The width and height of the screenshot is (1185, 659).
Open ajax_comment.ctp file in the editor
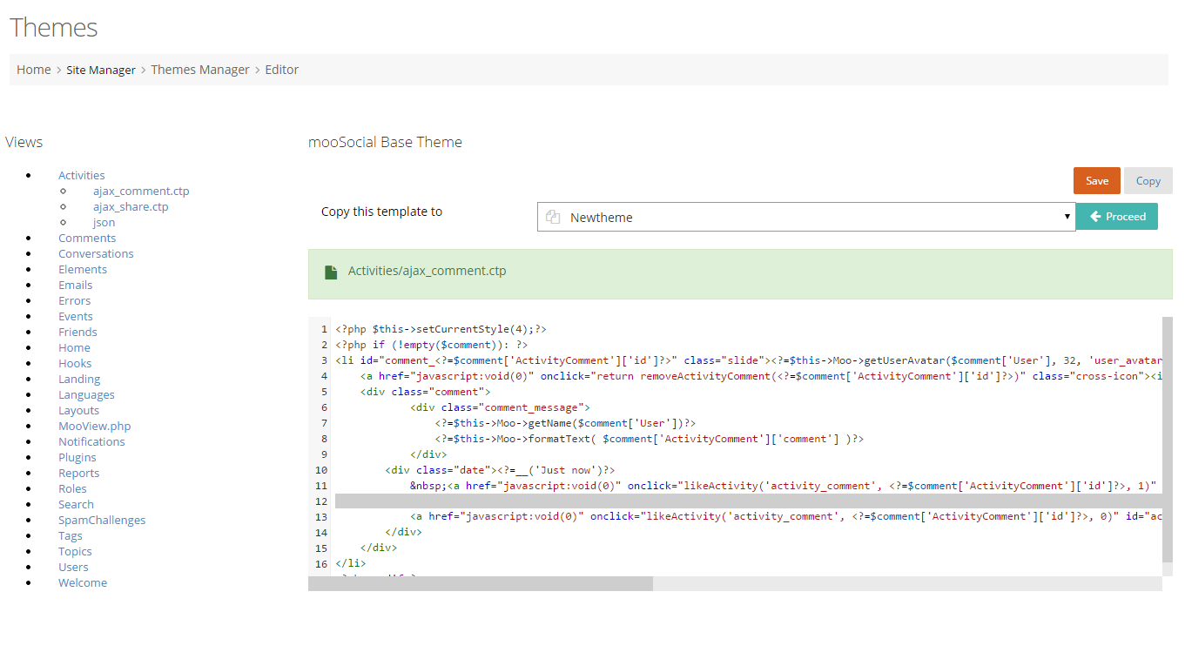141,191
